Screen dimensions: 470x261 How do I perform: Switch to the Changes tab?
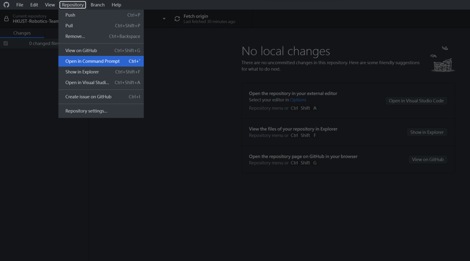click(x=22, y=33)
